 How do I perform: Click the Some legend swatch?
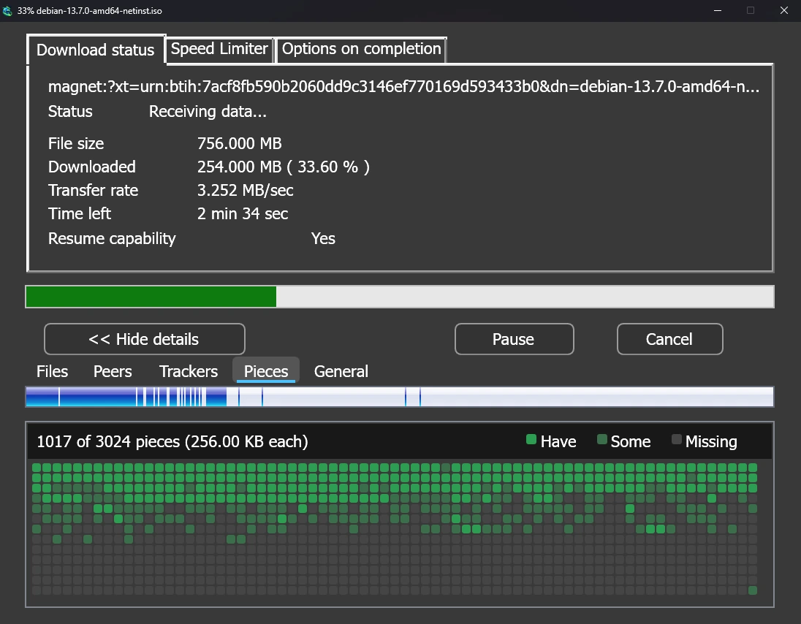click(601, 439)
